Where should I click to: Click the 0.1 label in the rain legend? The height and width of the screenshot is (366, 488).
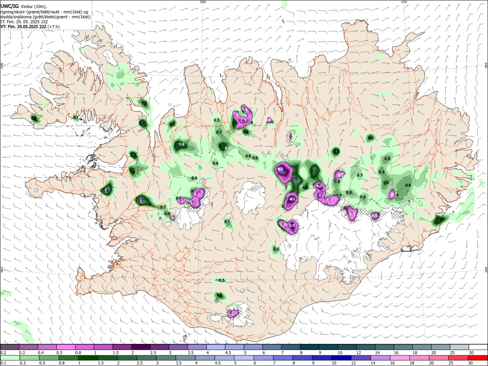click(x=3, y=363)
